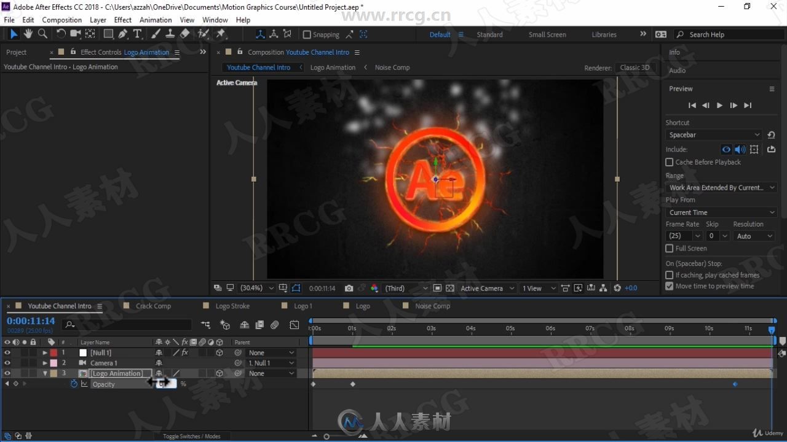Open Show Channel color management icon

tap(374, 288)
